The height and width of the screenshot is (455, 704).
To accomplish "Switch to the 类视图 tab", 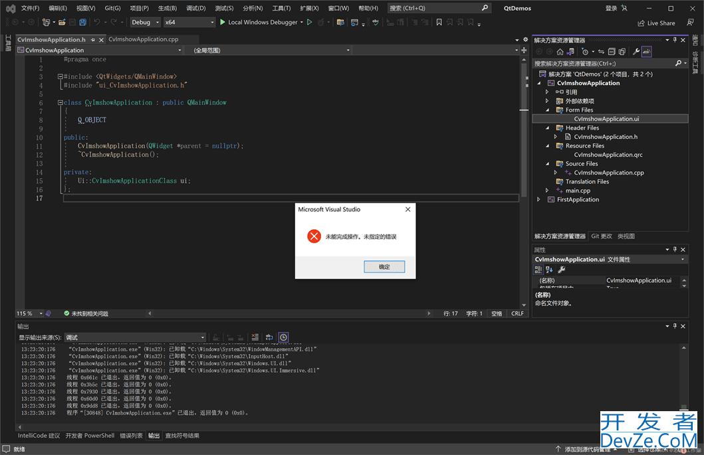I will point(626,236).
